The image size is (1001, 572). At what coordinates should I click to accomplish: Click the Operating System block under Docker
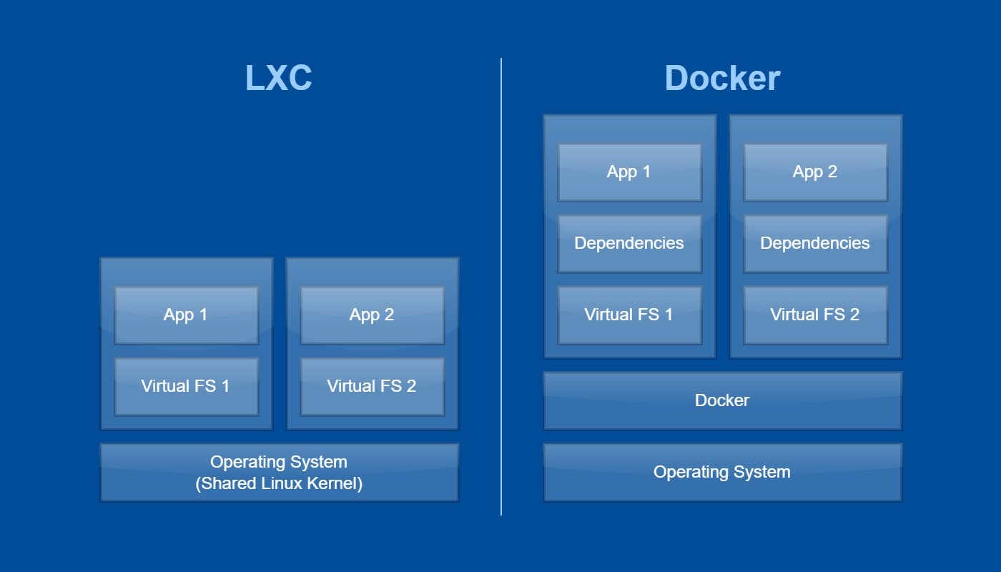click(x=722, y=472)
